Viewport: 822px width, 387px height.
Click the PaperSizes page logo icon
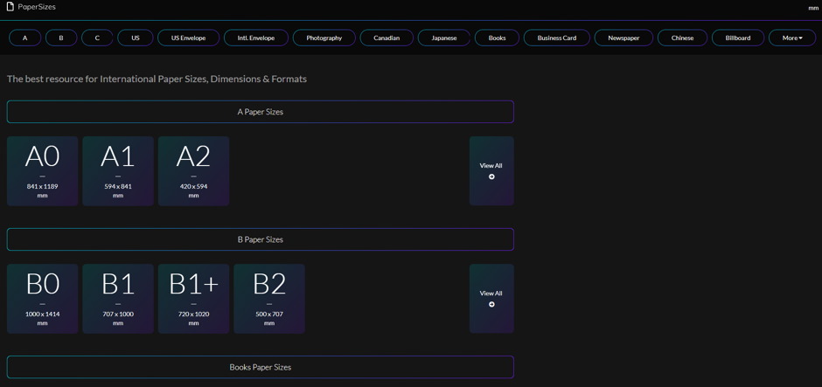[10, 7]
